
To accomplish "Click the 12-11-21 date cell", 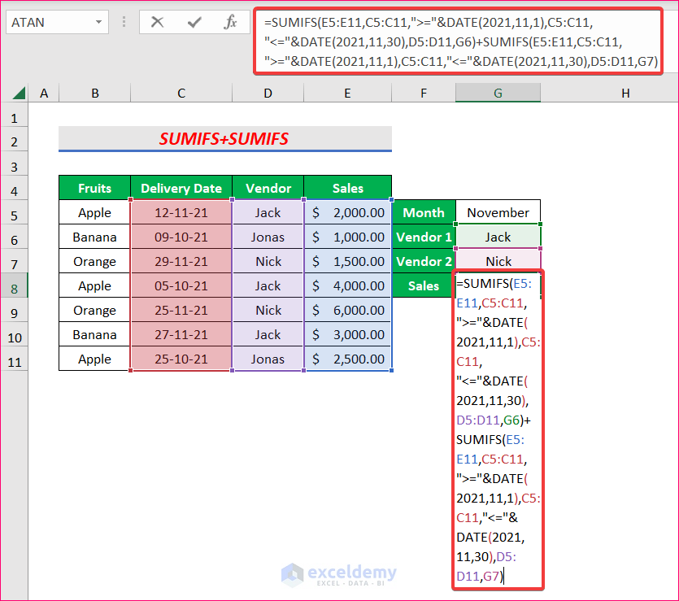I will click(x=181, y=212).
